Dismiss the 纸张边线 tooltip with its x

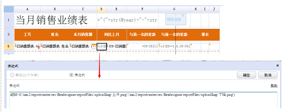(183, 16)
